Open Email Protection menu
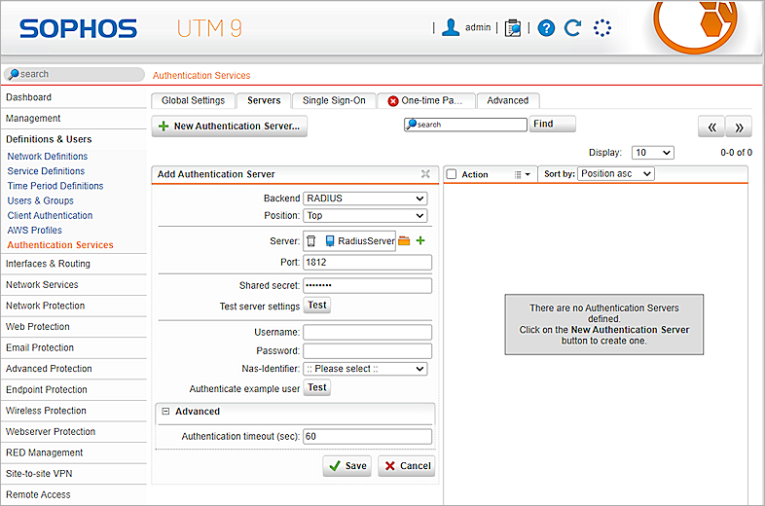This screenshot has height=506, width=765. tap(40, 347)
